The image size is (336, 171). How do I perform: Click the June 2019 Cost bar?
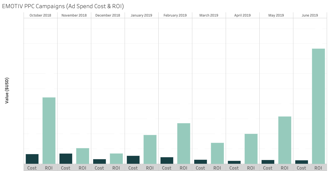point(301,162)
